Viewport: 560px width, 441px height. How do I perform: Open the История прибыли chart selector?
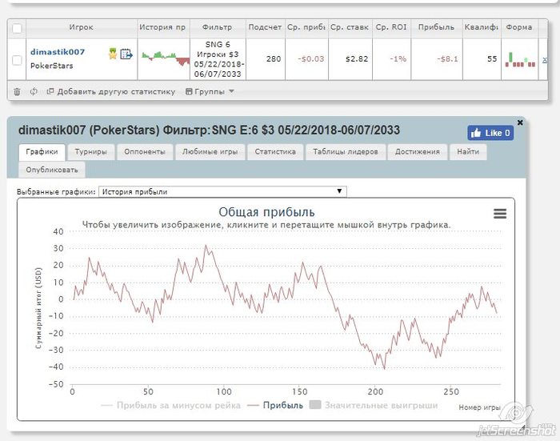coord(222,191)
